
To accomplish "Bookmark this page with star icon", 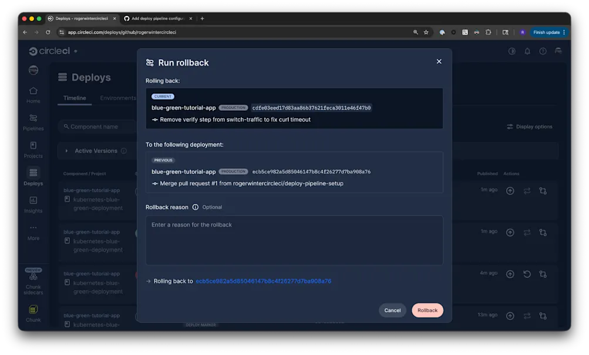I will coord(426,32).
